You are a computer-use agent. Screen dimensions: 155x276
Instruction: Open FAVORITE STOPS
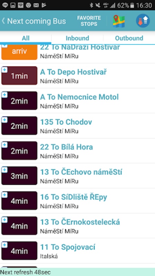point(89,21)
